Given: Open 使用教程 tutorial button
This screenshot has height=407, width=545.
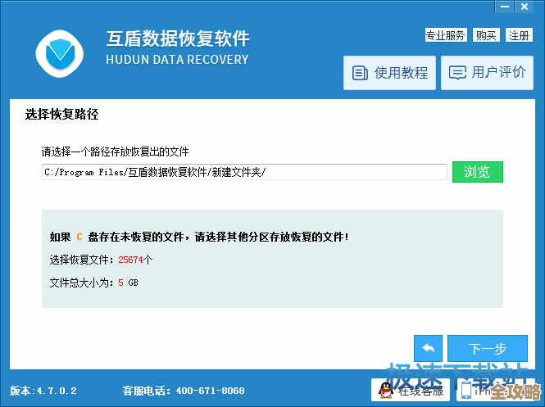Looking at the screenshot, I should coord(389,73).
